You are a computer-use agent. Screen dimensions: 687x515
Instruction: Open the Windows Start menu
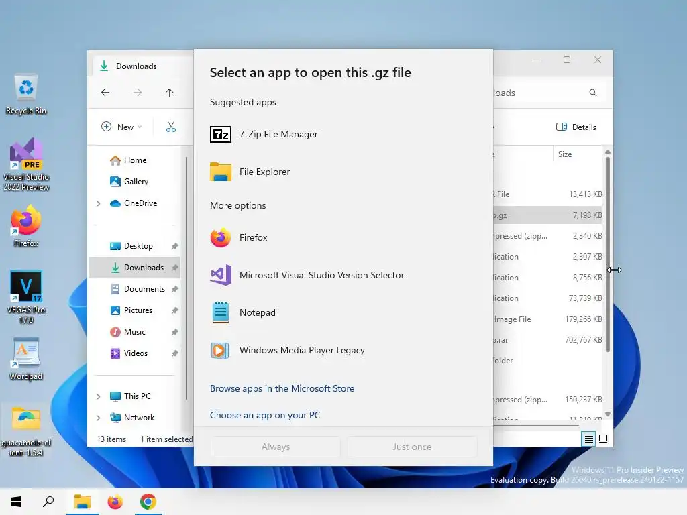pos(16,502)
